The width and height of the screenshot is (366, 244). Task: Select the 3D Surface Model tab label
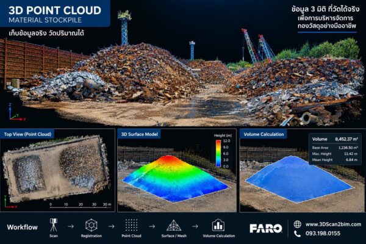tap(139, 134)
